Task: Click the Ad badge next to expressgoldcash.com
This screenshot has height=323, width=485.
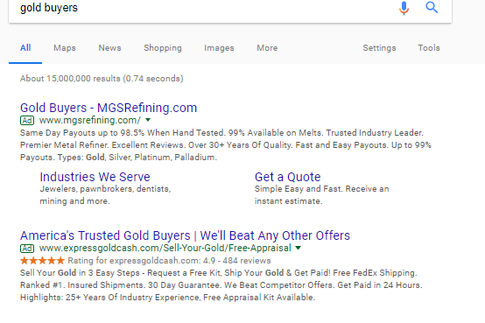Action: (x=27, y=248)
